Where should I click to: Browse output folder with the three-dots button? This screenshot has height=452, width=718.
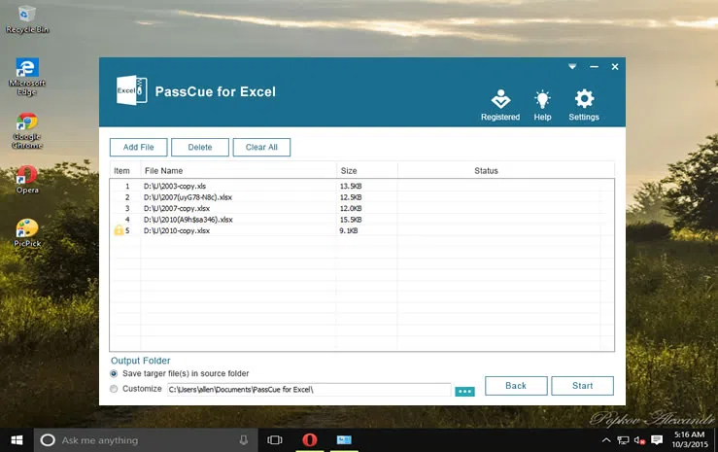[464, 392]
